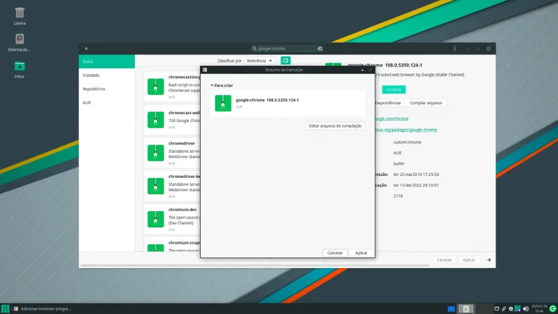
Task: Open the archlinux.org packages/google-chrome link
Action: [406, 130]
